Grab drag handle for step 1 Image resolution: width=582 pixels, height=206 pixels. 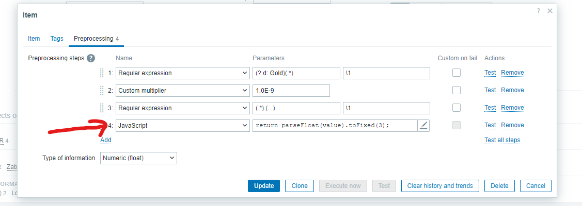coord(102,73)
